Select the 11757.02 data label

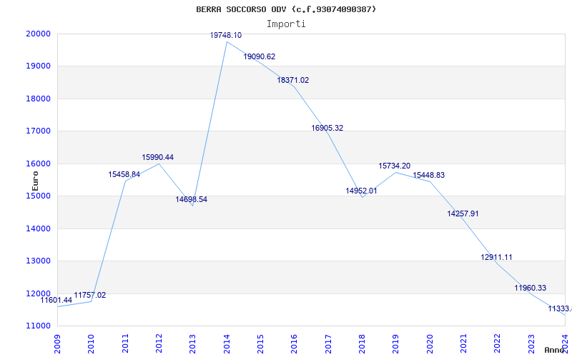coord(90,295)
